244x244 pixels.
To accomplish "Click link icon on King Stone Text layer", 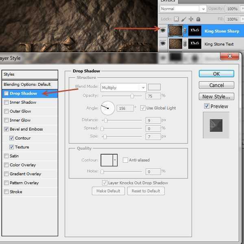I will pyautogui.click(x=185, y=44).
